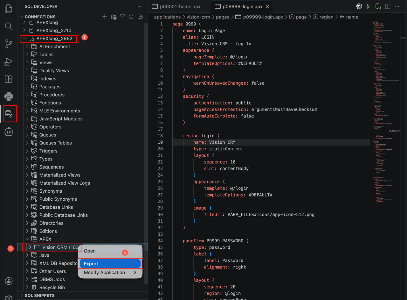The width and height of the screenshot is (407, 300).
Task: Open Run and Debug view
Action: point(9,61)
